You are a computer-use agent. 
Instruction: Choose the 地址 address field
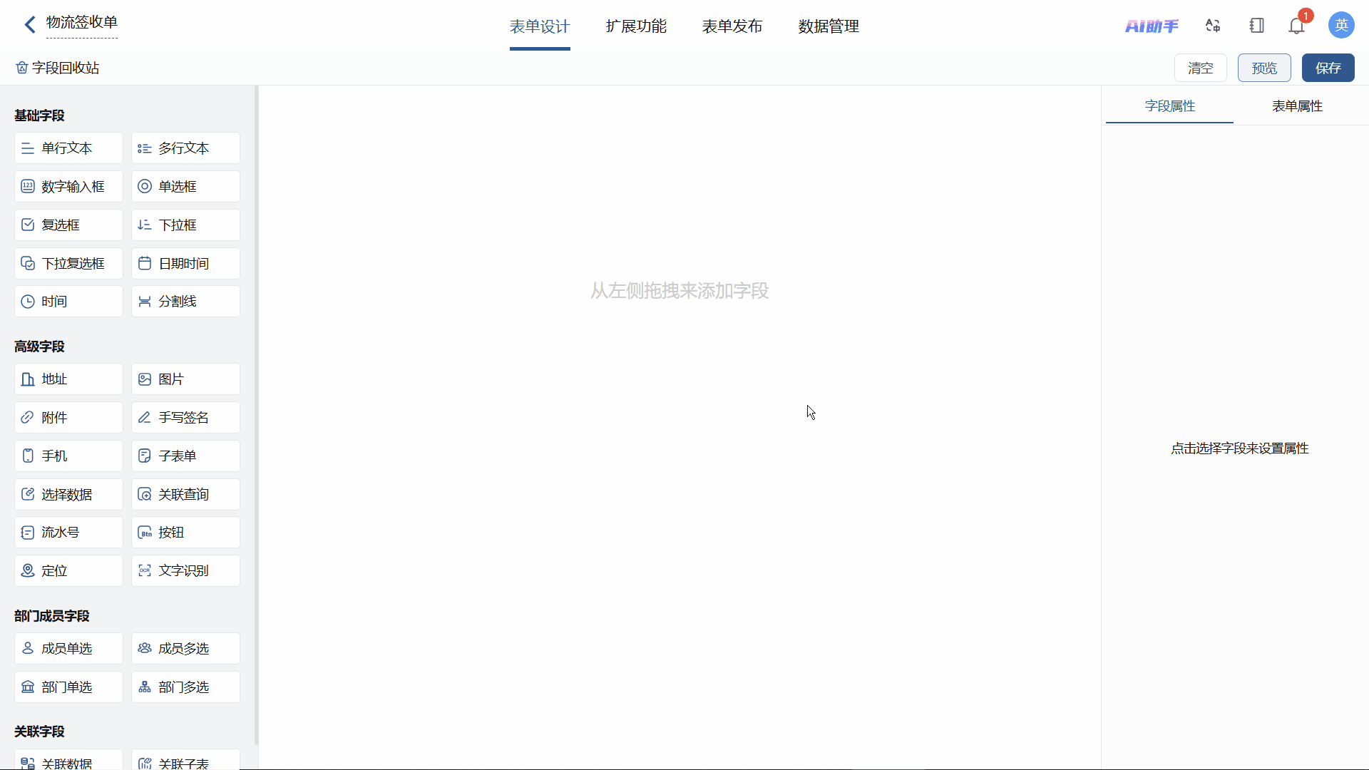tap(68, 379)
